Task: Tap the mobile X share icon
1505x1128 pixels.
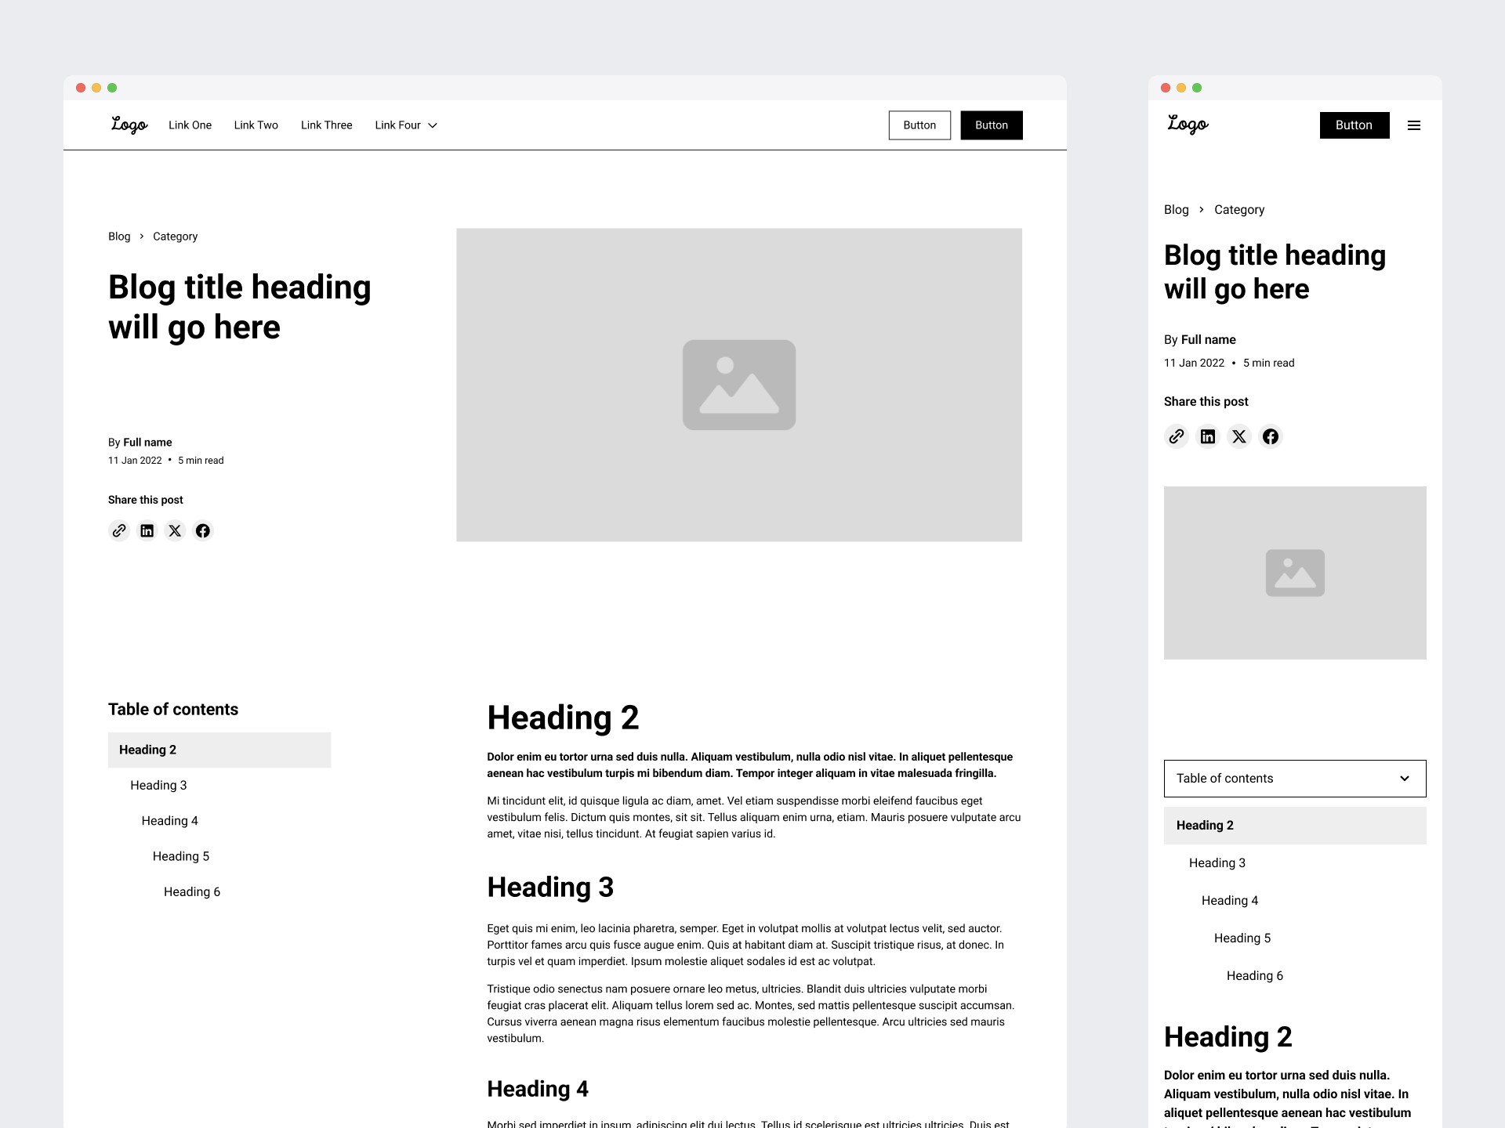Action: pos(1239,436)
